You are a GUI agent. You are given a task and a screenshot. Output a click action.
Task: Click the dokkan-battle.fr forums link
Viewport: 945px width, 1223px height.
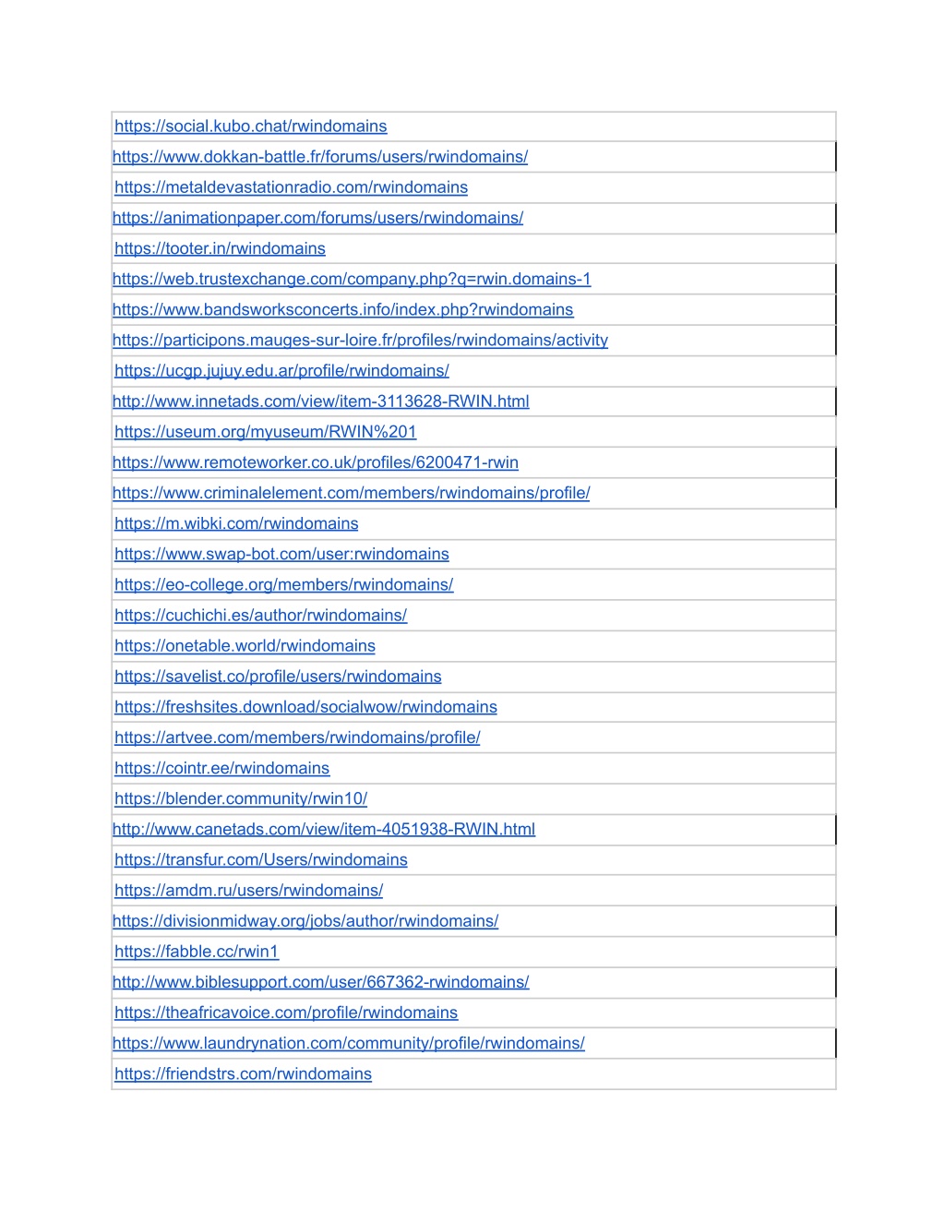coord(320,157)
